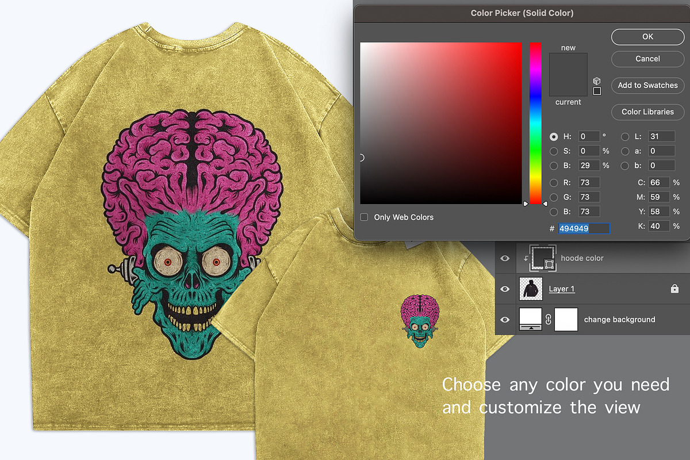Click the Lab a value field

(x=661, y=151)
